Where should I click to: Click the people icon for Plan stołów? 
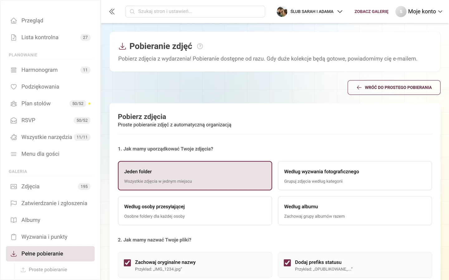[x=14, y=104]
